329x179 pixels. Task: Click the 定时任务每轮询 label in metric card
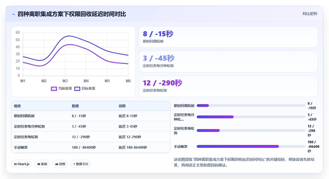155,90
